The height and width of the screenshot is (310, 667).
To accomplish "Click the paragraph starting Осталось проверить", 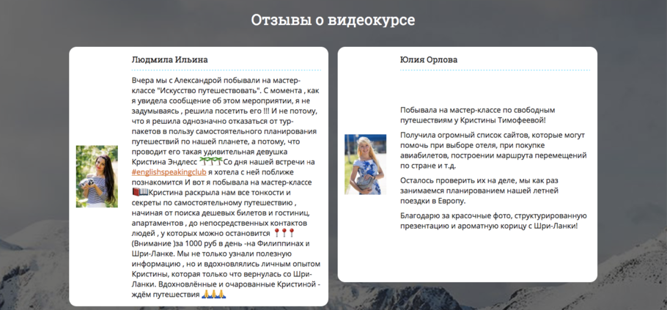I will point(479,191).
